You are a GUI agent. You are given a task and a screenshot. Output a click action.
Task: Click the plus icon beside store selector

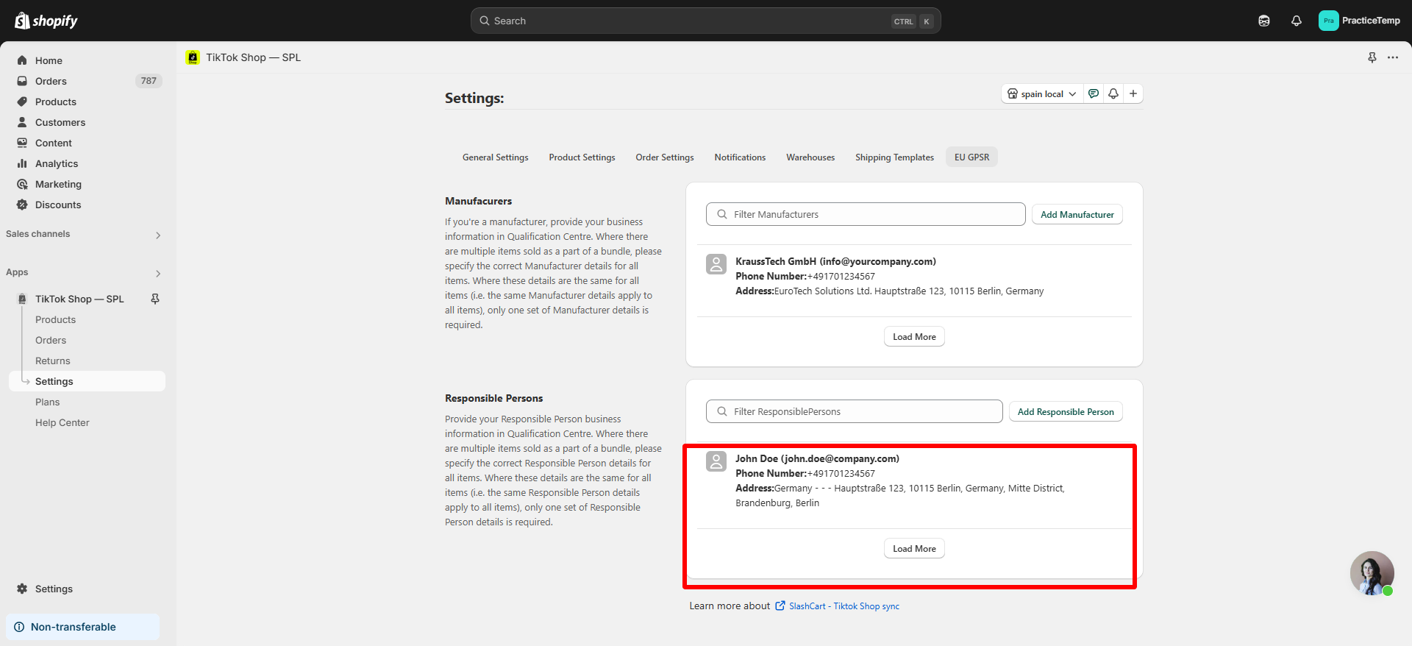[x=1133, y=93]
